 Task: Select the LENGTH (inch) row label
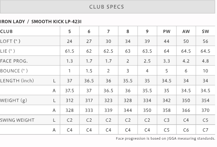[17, 80]
